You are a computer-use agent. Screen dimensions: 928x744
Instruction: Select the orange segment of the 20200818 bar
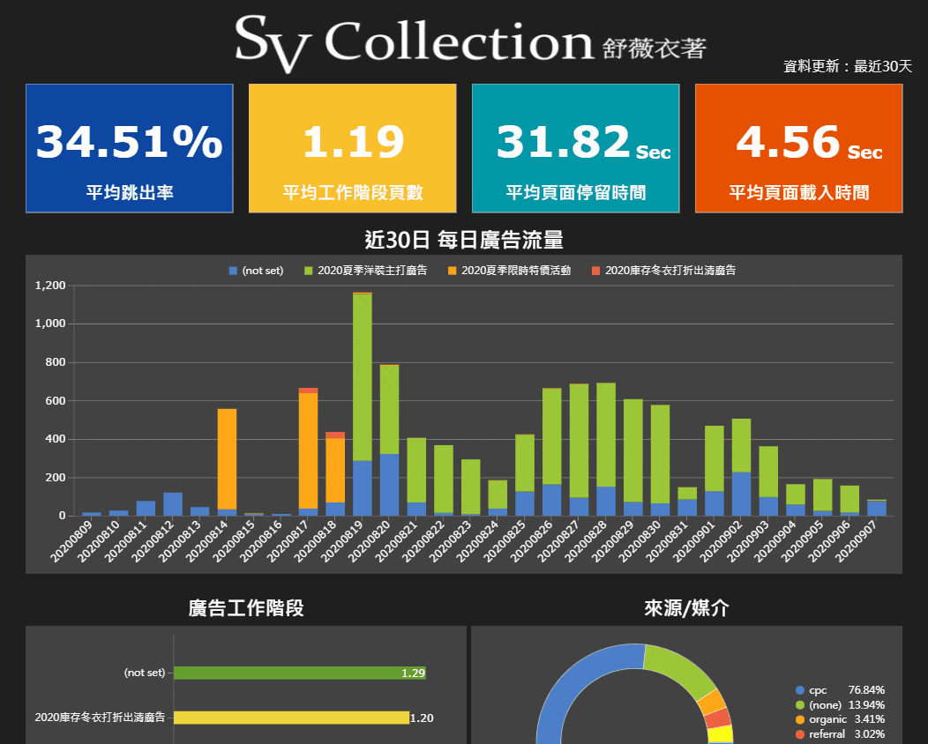[x=335, y=470]
